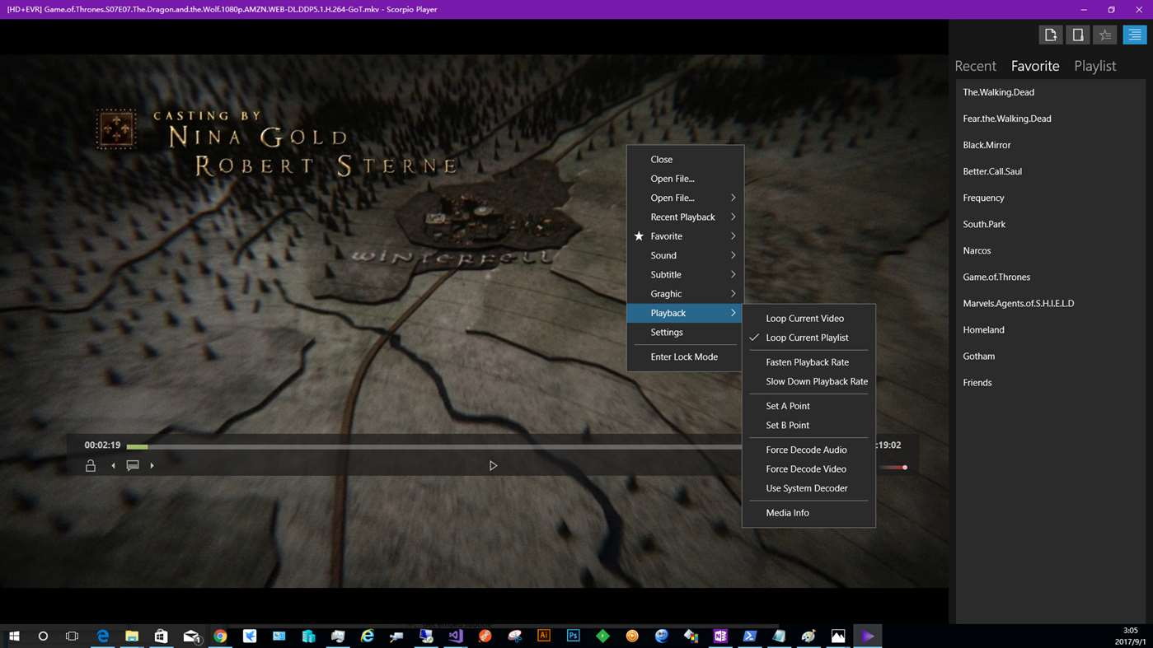Click the red volume slider
Viewport: 1153px width, 648px height.
pos(891,468)
